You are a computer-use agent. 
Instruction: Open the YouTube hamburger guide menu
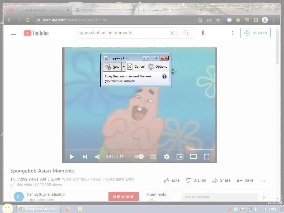[x=14, y=33]
